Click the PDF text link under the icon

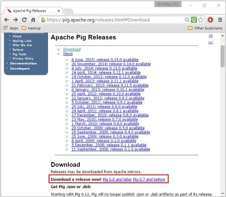[211, 42]
